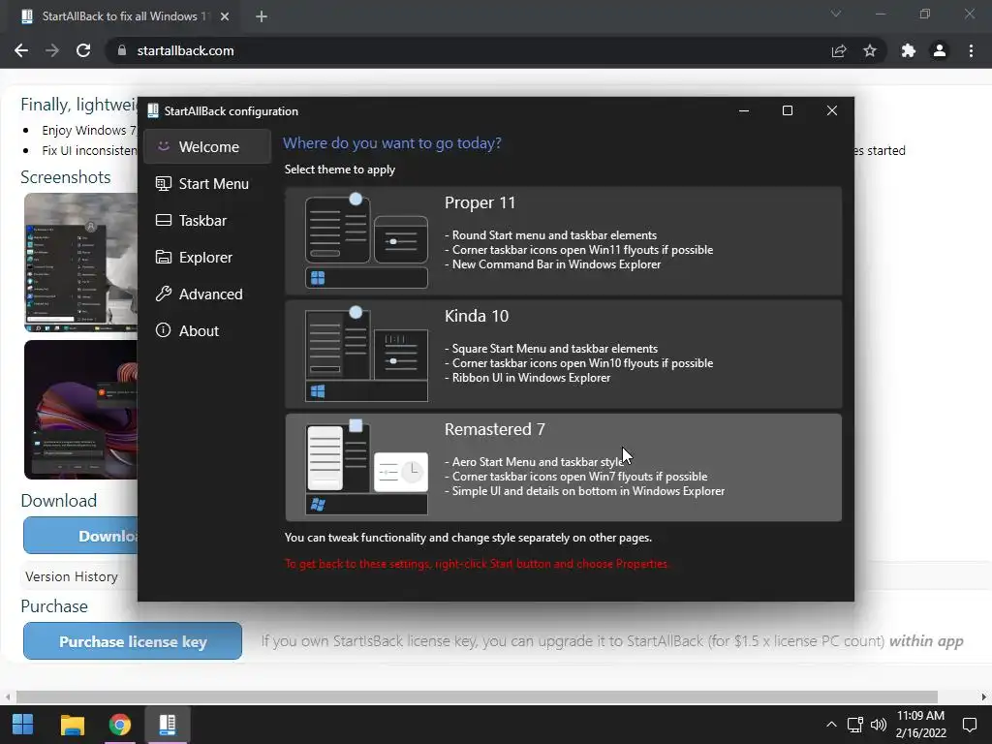Screen dimensions: 992x744
Task: Click the Welcome smiley icon in sidebar
Action: (x=163, y=146)
